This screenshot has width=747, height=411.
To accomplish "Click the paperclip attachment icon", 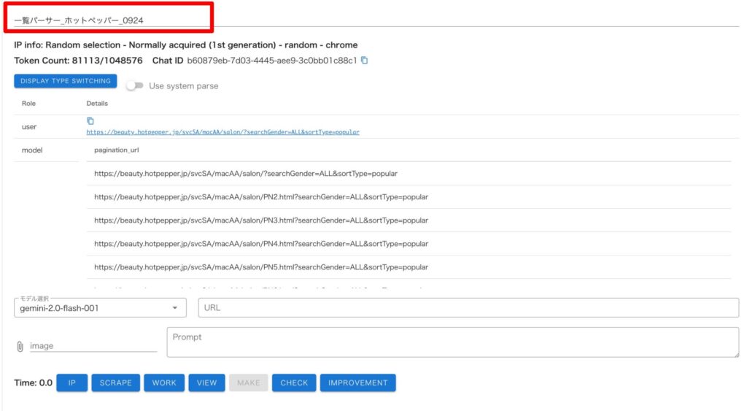I will click(20, 346).
